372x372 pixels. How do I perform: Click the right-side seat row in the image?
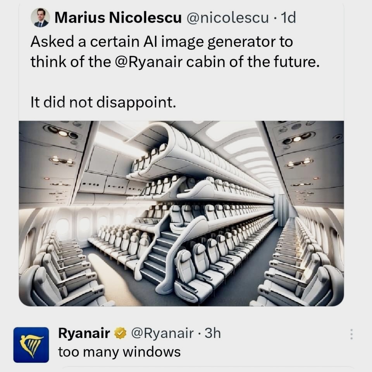(x=302, y=263)
